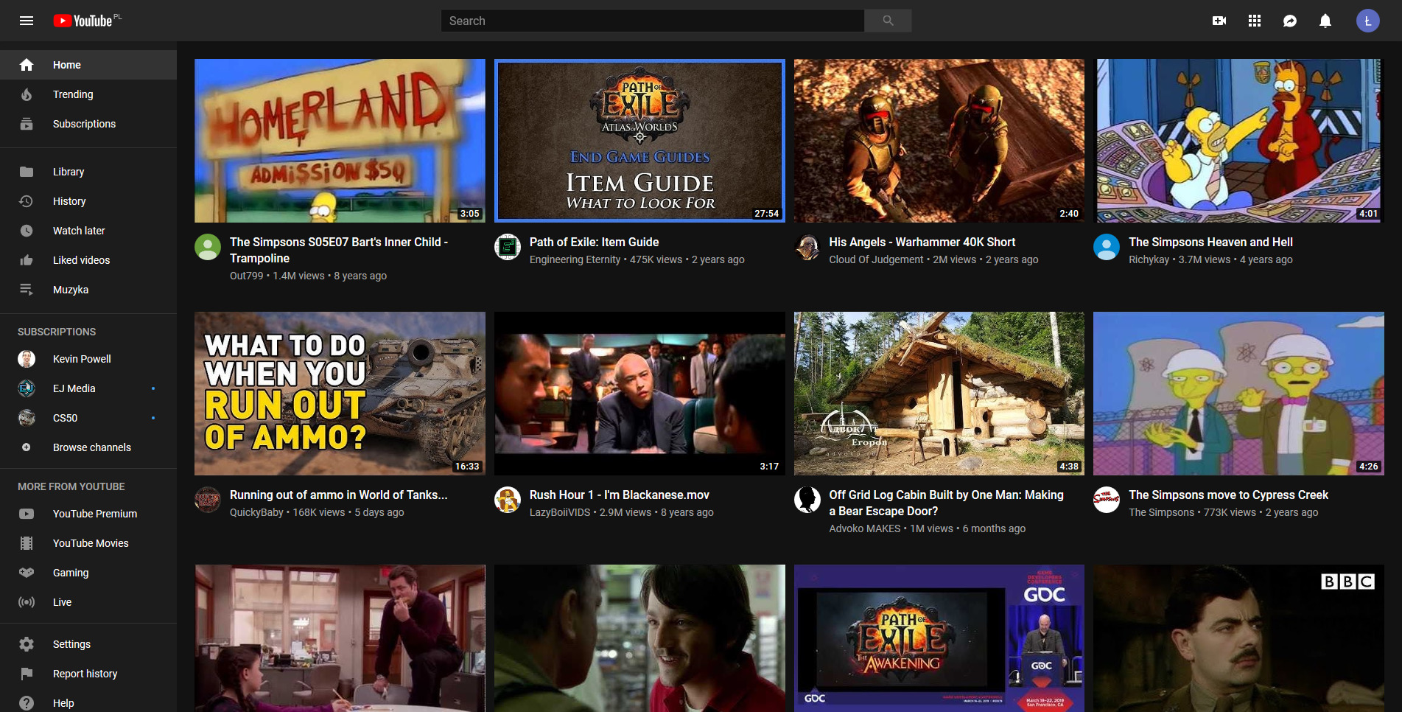Image resolution: width=1402 pixels, height=712 pixels.
Task: Click the Muzyka playlist icon
Action: tap(27, 290)
